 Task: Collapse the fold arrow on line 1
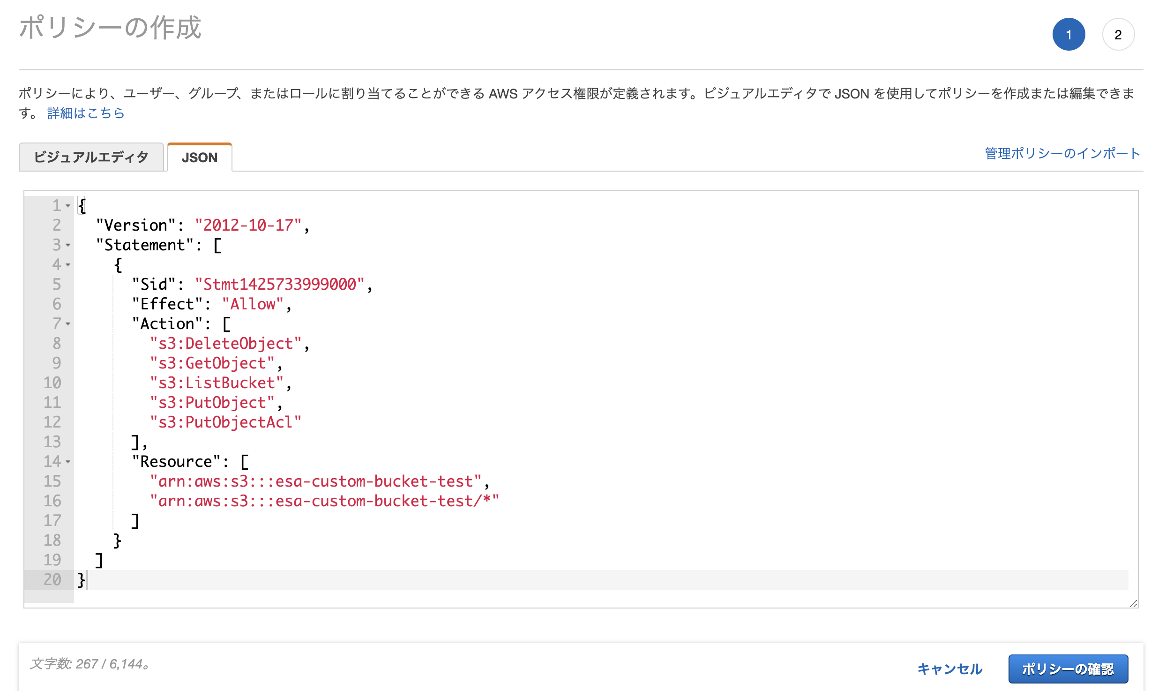click(x=68, y=206)
